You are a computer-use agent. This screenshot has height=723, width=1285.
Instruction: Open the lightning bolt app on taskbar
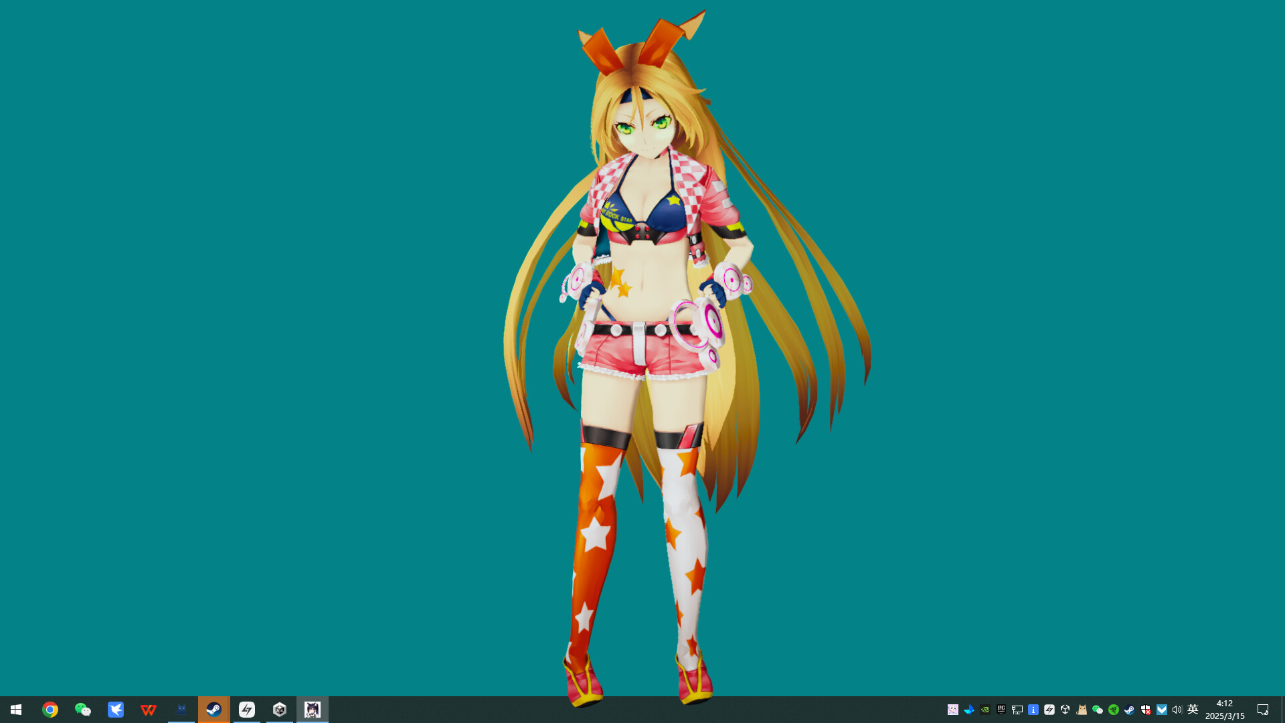coord(247,710)
